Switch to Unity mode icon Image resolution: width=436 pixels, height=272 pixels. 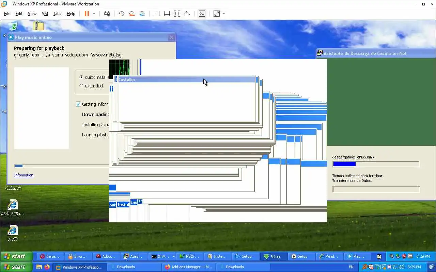click(187, 14)
